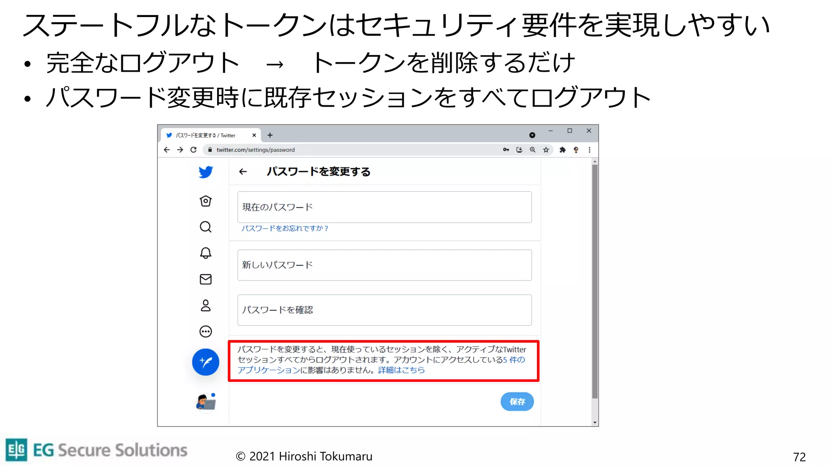Click the blue compose Tweet button
The width and height of the screenshot is (831, 467).
[206, 362]
